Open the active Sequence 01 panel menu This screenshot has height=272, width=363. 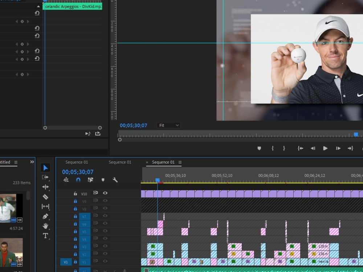(180, 162)
